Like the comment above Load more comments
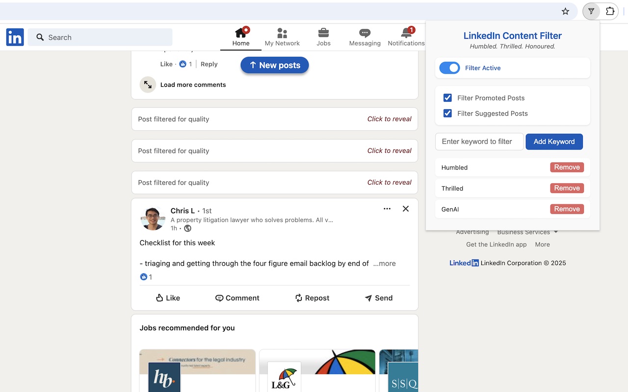 pyautogui.click(x=166, y=64)
